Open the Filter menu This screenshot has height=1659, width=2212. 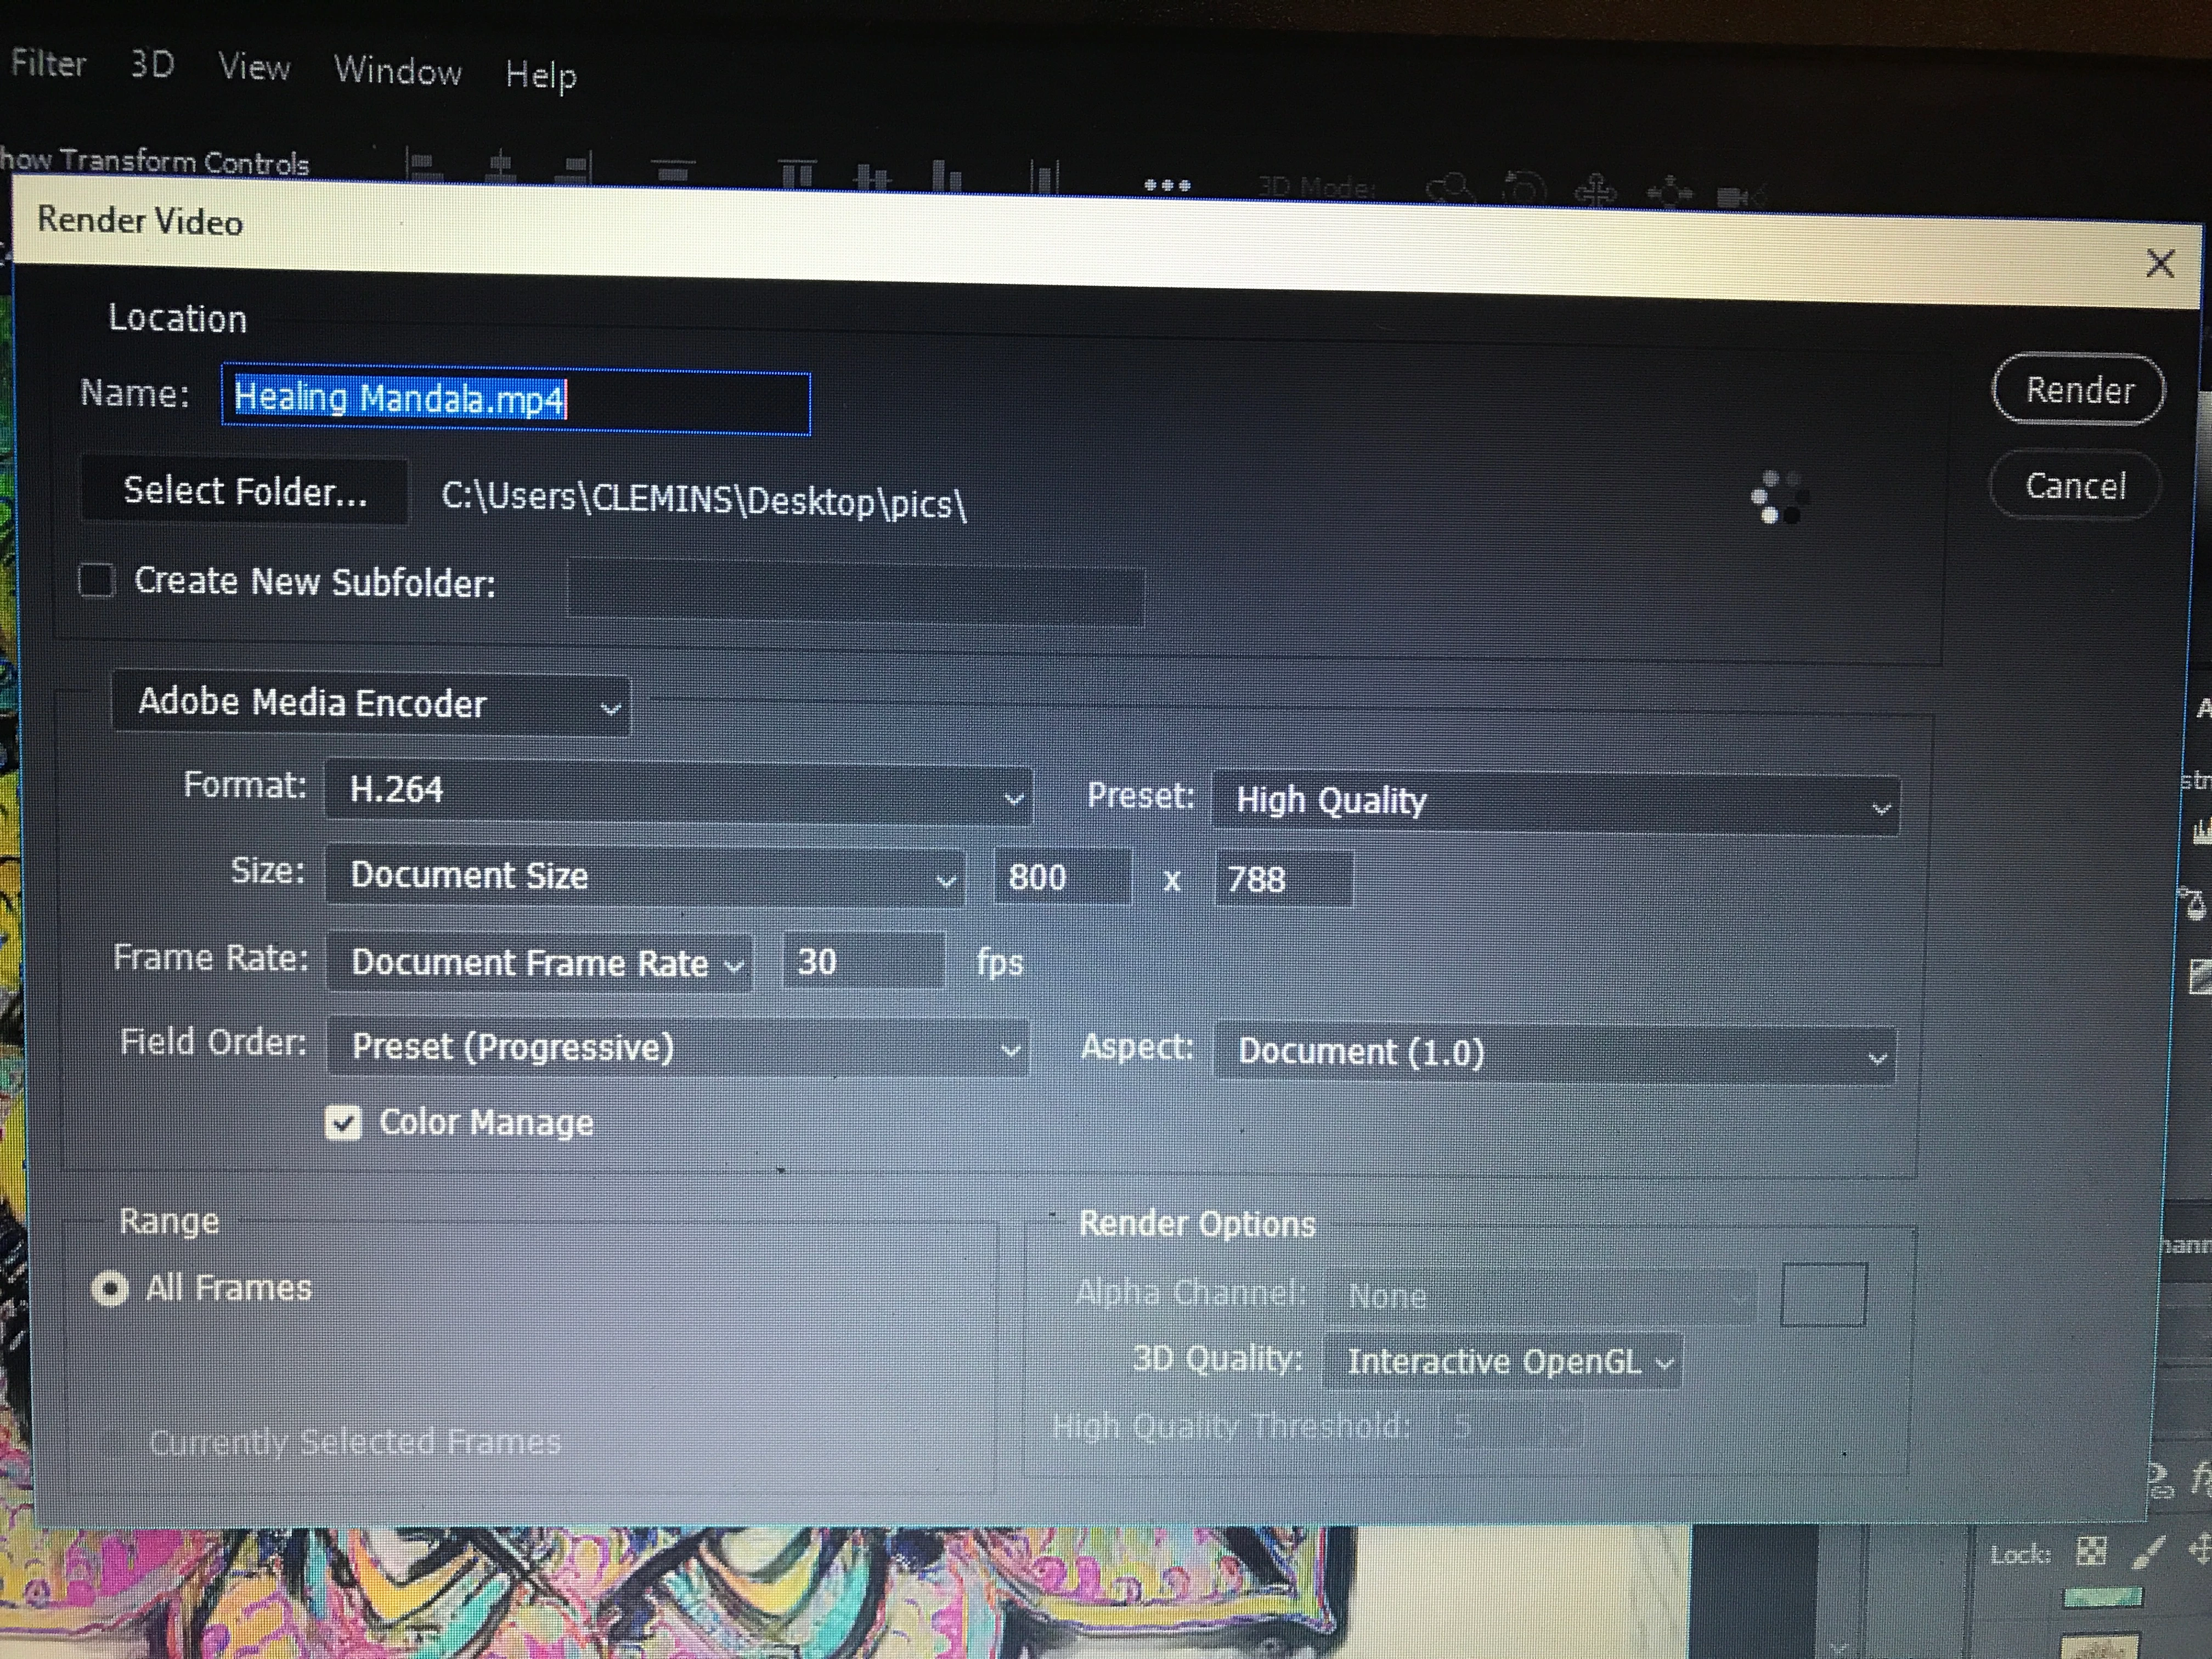pyautogui.click(x=48, y=64)
